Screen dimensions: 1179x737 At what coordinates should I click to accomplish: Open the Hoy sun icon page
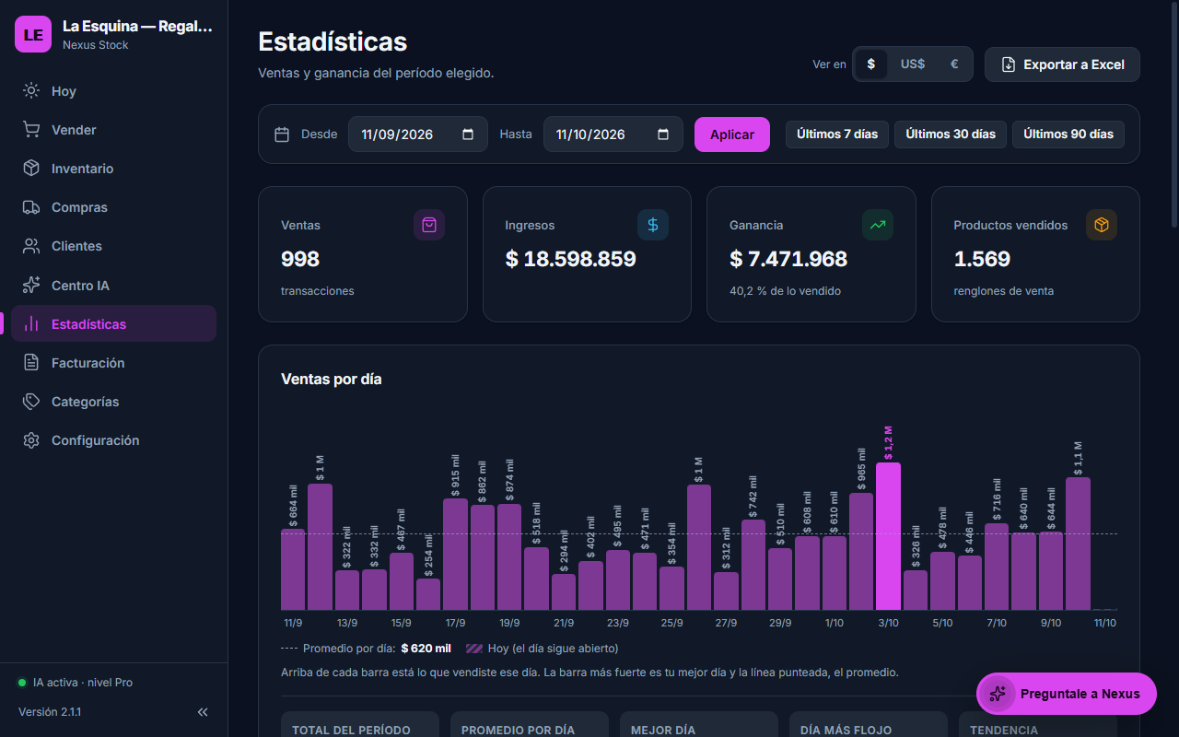click(31, 90)
